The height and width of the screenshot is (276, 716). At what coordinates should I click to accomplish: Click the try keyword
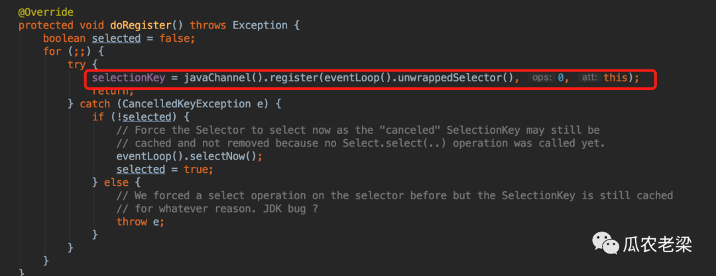[x=76, y=65]
